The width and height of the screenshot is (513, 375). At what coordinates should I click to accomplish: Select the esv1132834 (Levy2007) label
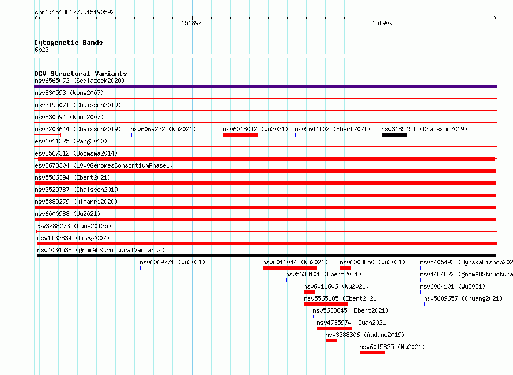pos(73,238)
